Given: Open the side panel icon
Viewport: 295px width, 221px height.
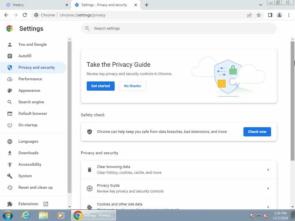Looking at the screenshot, I should 270,15.
